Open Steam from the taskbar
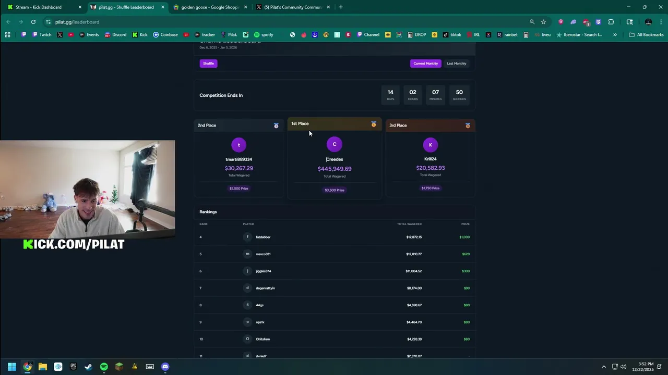Screen dimensions: 668x375 [x=88, y=367]
